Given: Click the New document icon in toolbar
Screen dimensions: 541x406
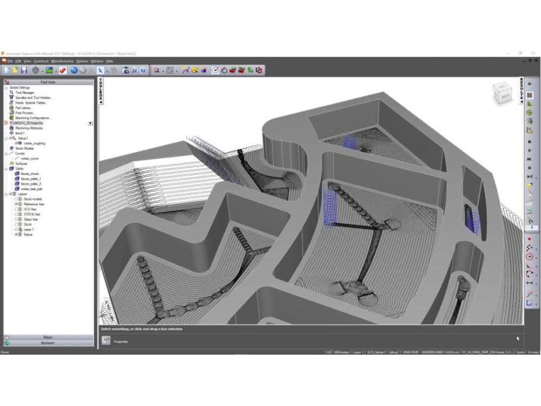Looking at the screenshot, I should click(x=6, y=70).
